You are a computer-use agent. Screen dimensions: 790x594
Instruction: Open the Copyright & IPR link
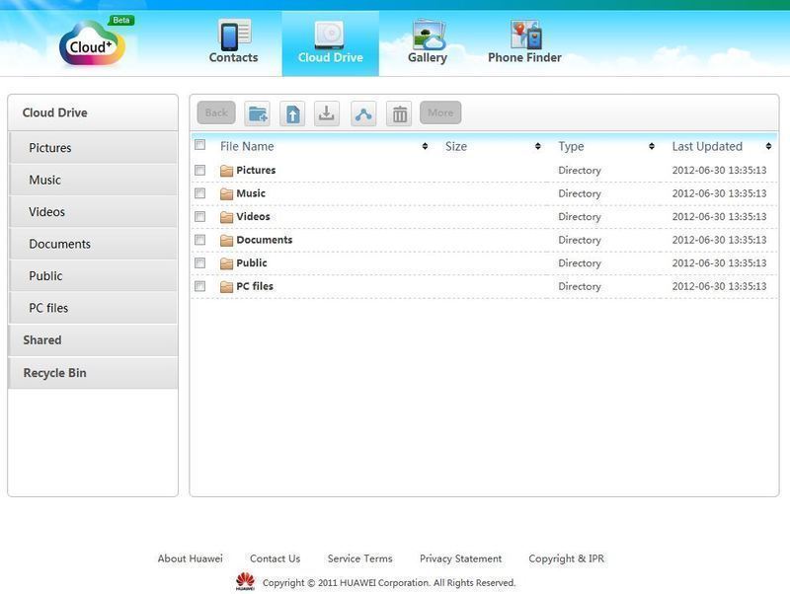point(566,558)
